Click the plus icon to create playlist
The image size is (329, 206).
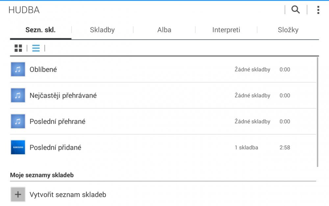18,194
